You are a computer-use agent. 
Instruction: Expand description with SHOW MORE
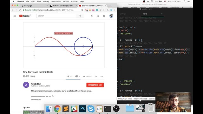pyautogui.click(x=36, y=100)
